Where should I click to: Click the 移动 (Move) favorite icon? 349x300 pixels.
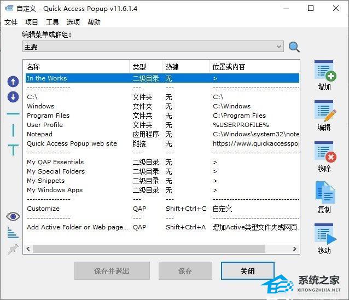coord(324,234)
